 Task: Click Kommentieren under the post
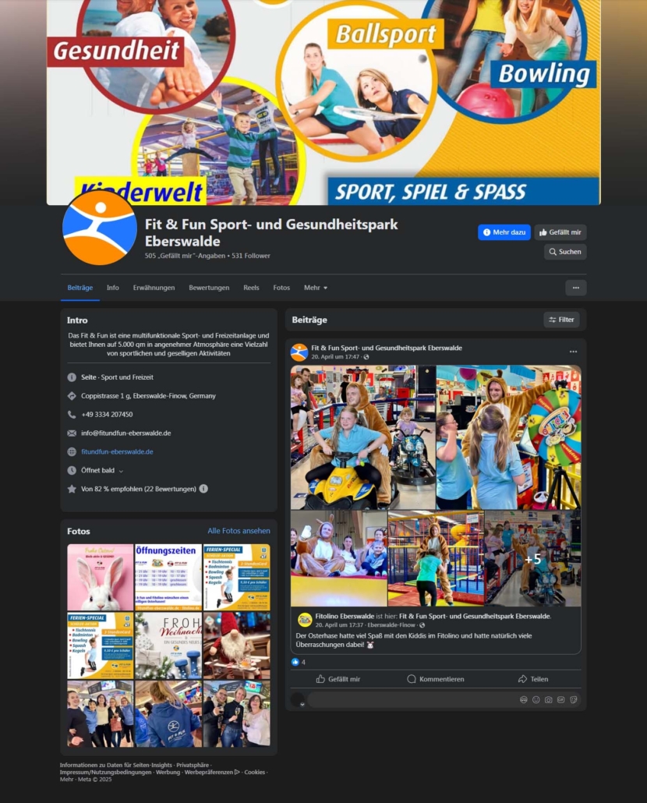pyautogui.click(x=436, y=679)
